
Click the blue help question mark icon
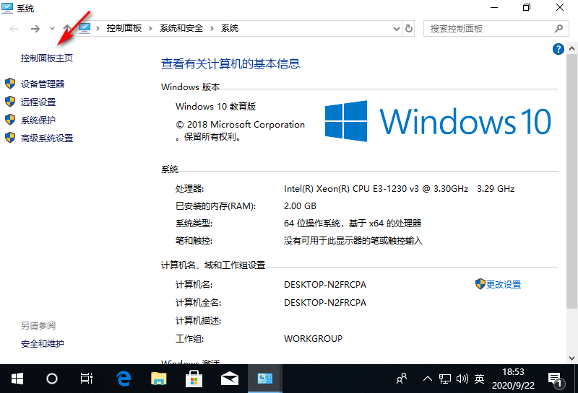[558, 49]
